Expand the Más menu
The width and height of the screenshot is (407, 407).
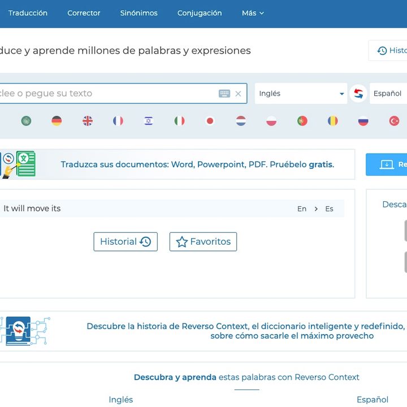coord(253,13)
